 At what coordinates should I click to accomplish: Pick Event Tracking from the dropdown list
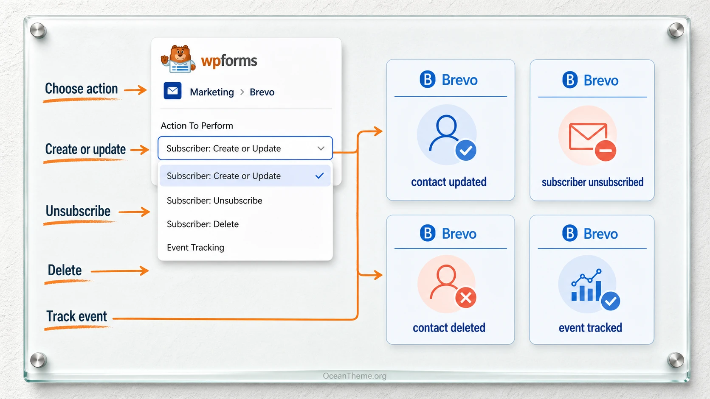[x=245, y=248]
